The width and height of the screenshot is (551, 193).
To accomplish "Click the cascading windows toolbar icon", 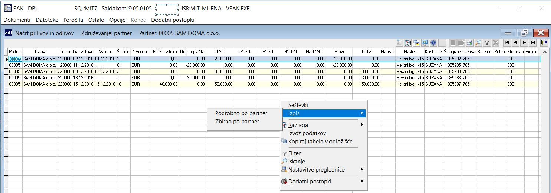I will (x=416, y=43).
